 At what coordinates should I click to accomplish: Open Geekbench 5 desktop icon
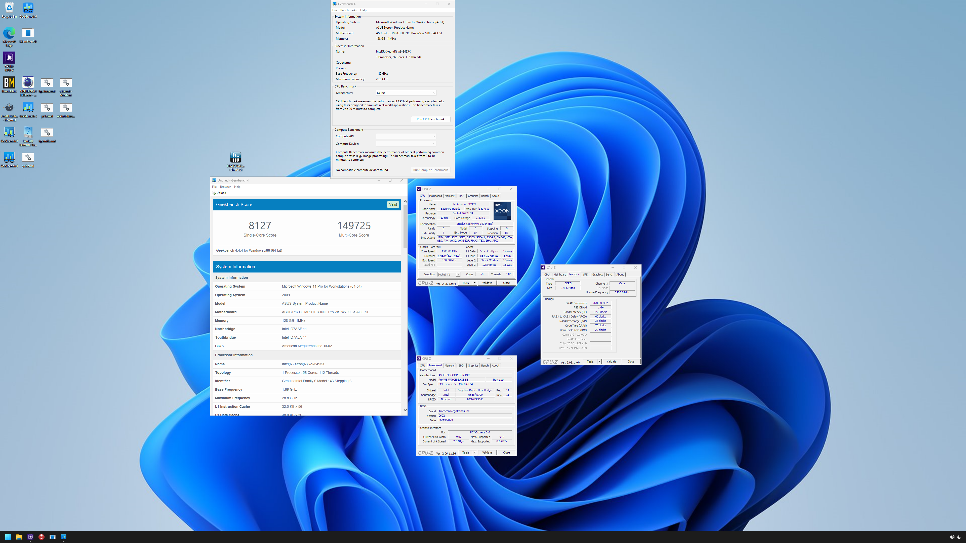click(x=28, y=110)
